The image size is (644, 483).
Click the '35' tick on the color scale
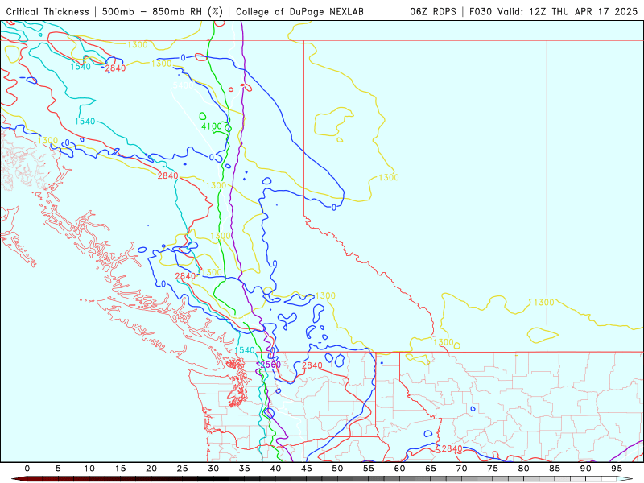(245, 469)
